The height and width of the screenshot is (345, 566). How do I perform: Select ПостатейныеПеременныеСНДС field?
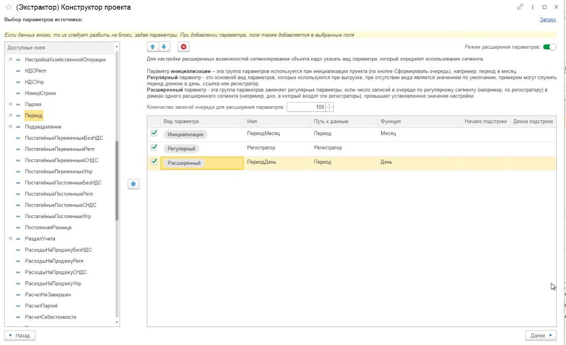(x=61, y=160)
